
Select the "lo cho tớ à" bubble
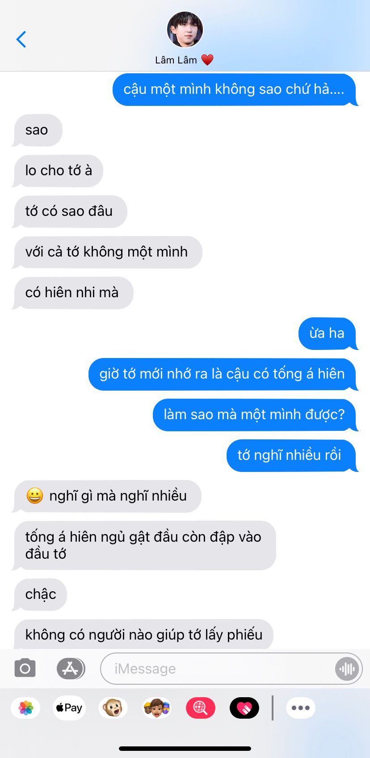coord(58,171)
